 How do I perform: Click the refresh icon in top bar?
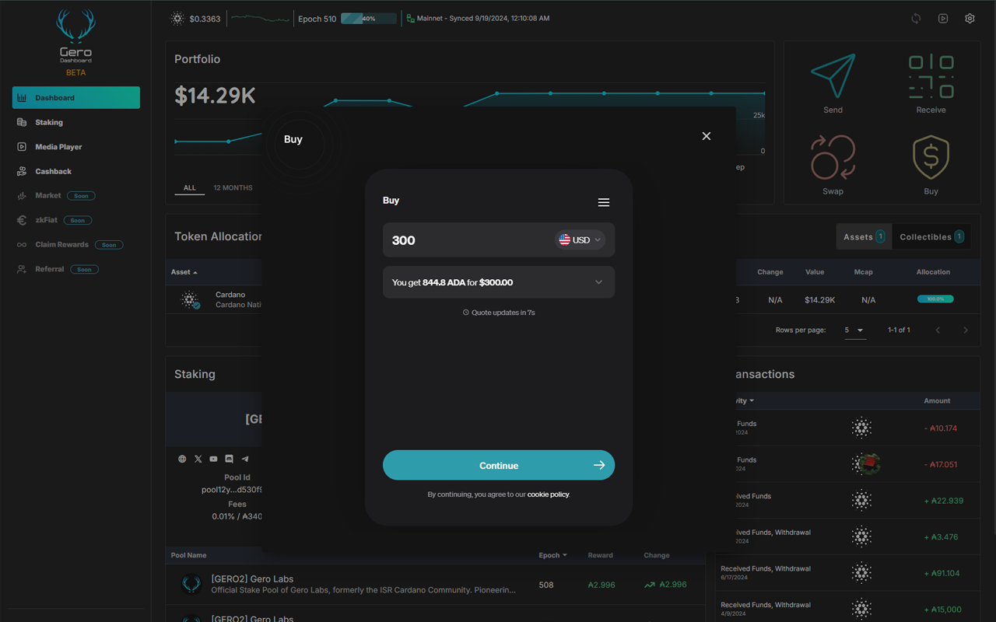pyautogui.click(x=916, y=18)
